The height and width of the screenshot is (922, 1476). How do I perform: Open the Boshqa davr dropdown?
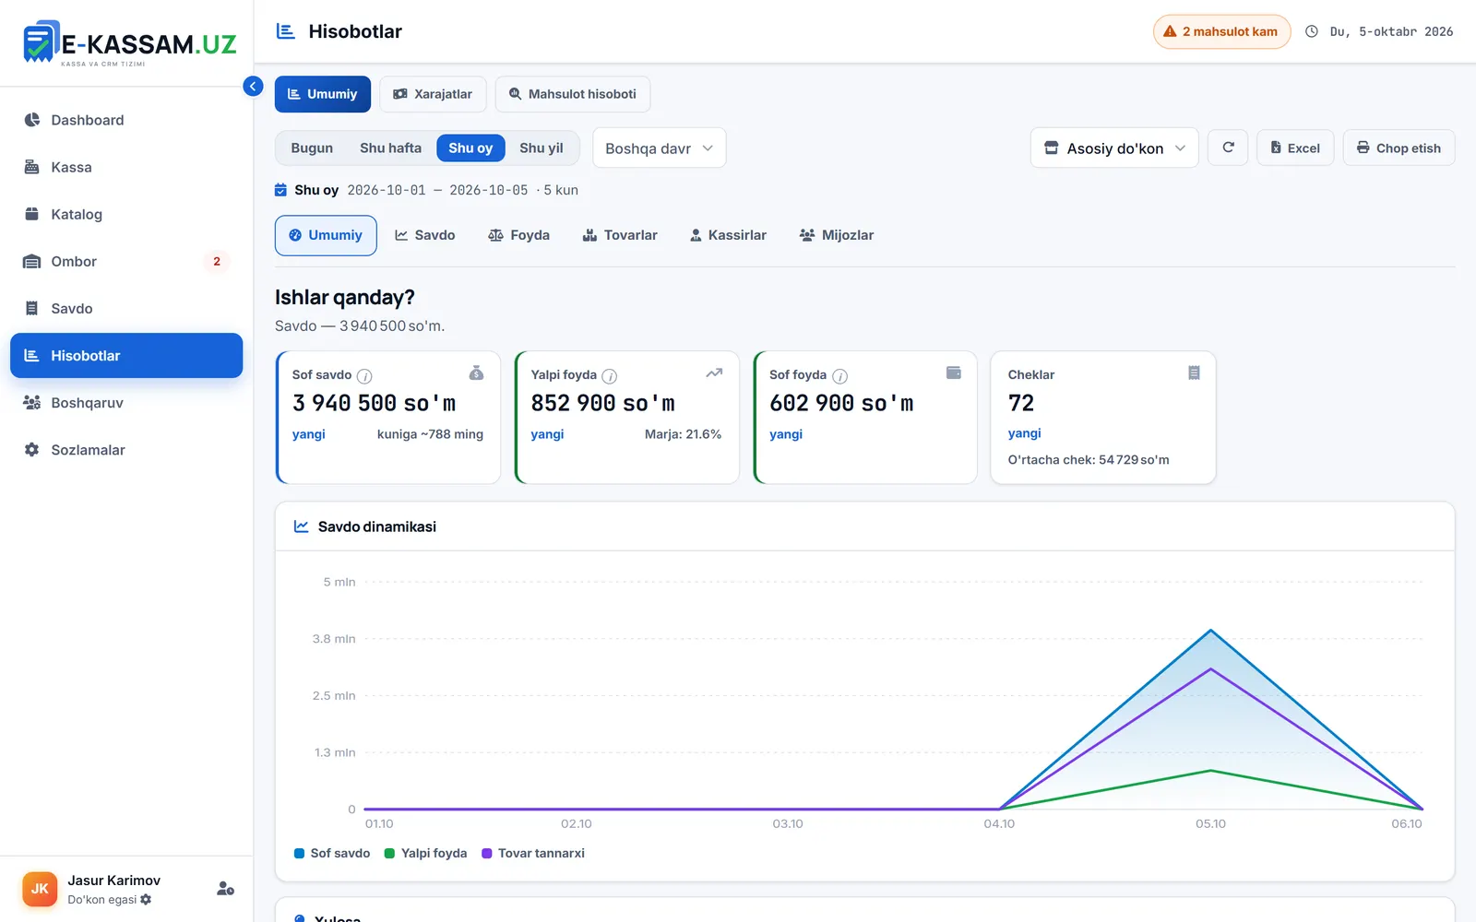point(660,148)
